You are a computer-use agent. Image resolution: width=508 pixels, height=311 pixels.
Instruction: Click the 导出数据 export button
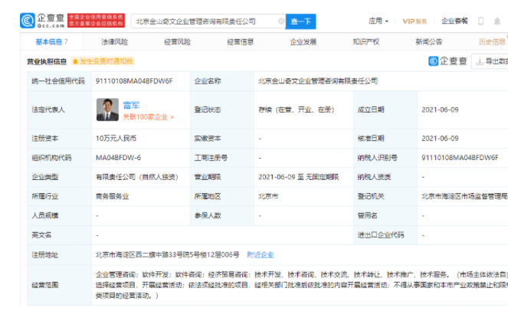click(491, 61)
